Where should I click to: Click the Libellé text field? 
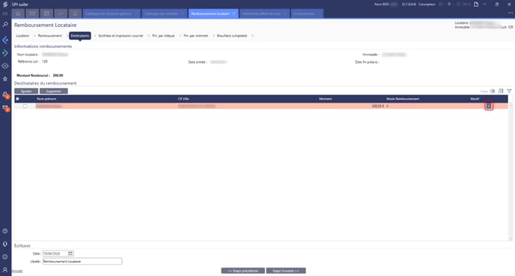82,261
